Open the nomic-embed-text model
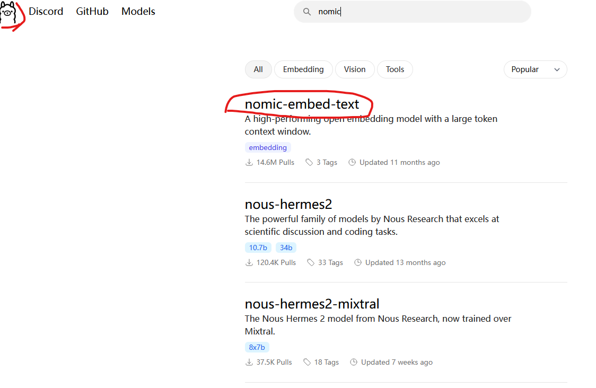 pos(302,104)
